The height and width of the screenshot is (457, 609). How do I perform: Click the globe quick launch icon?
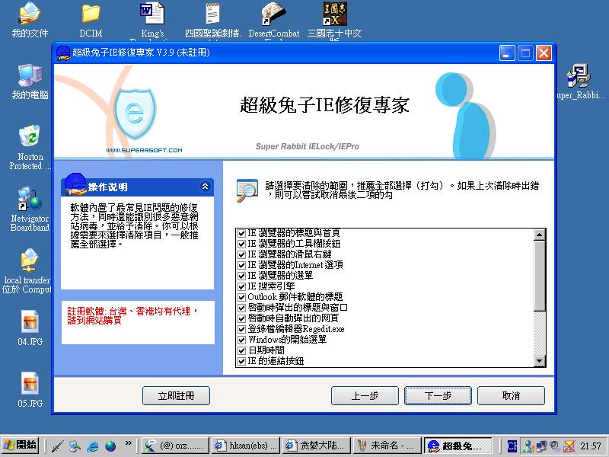[110, 446]
